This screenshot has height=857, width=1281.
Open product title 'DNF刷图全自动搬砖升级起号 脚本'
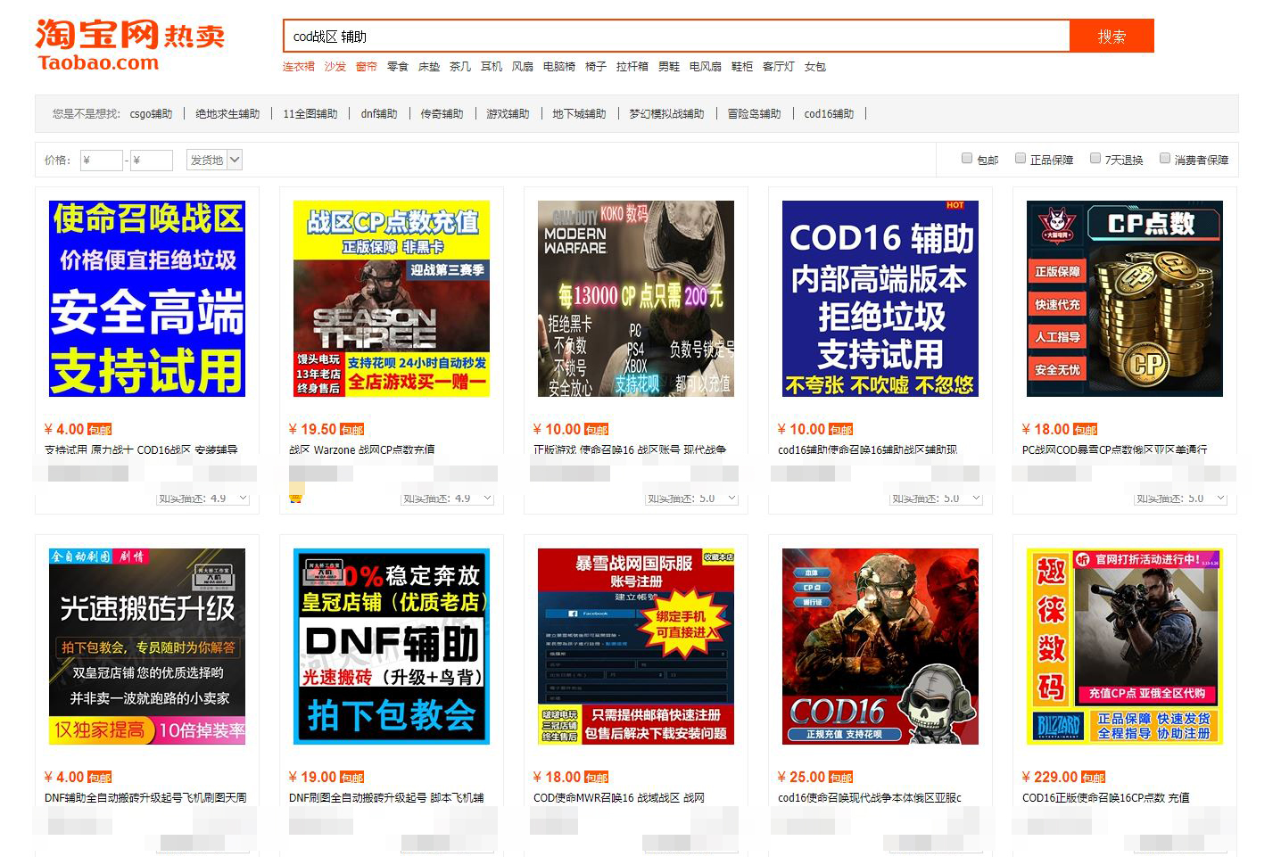(x=386, y=798)
